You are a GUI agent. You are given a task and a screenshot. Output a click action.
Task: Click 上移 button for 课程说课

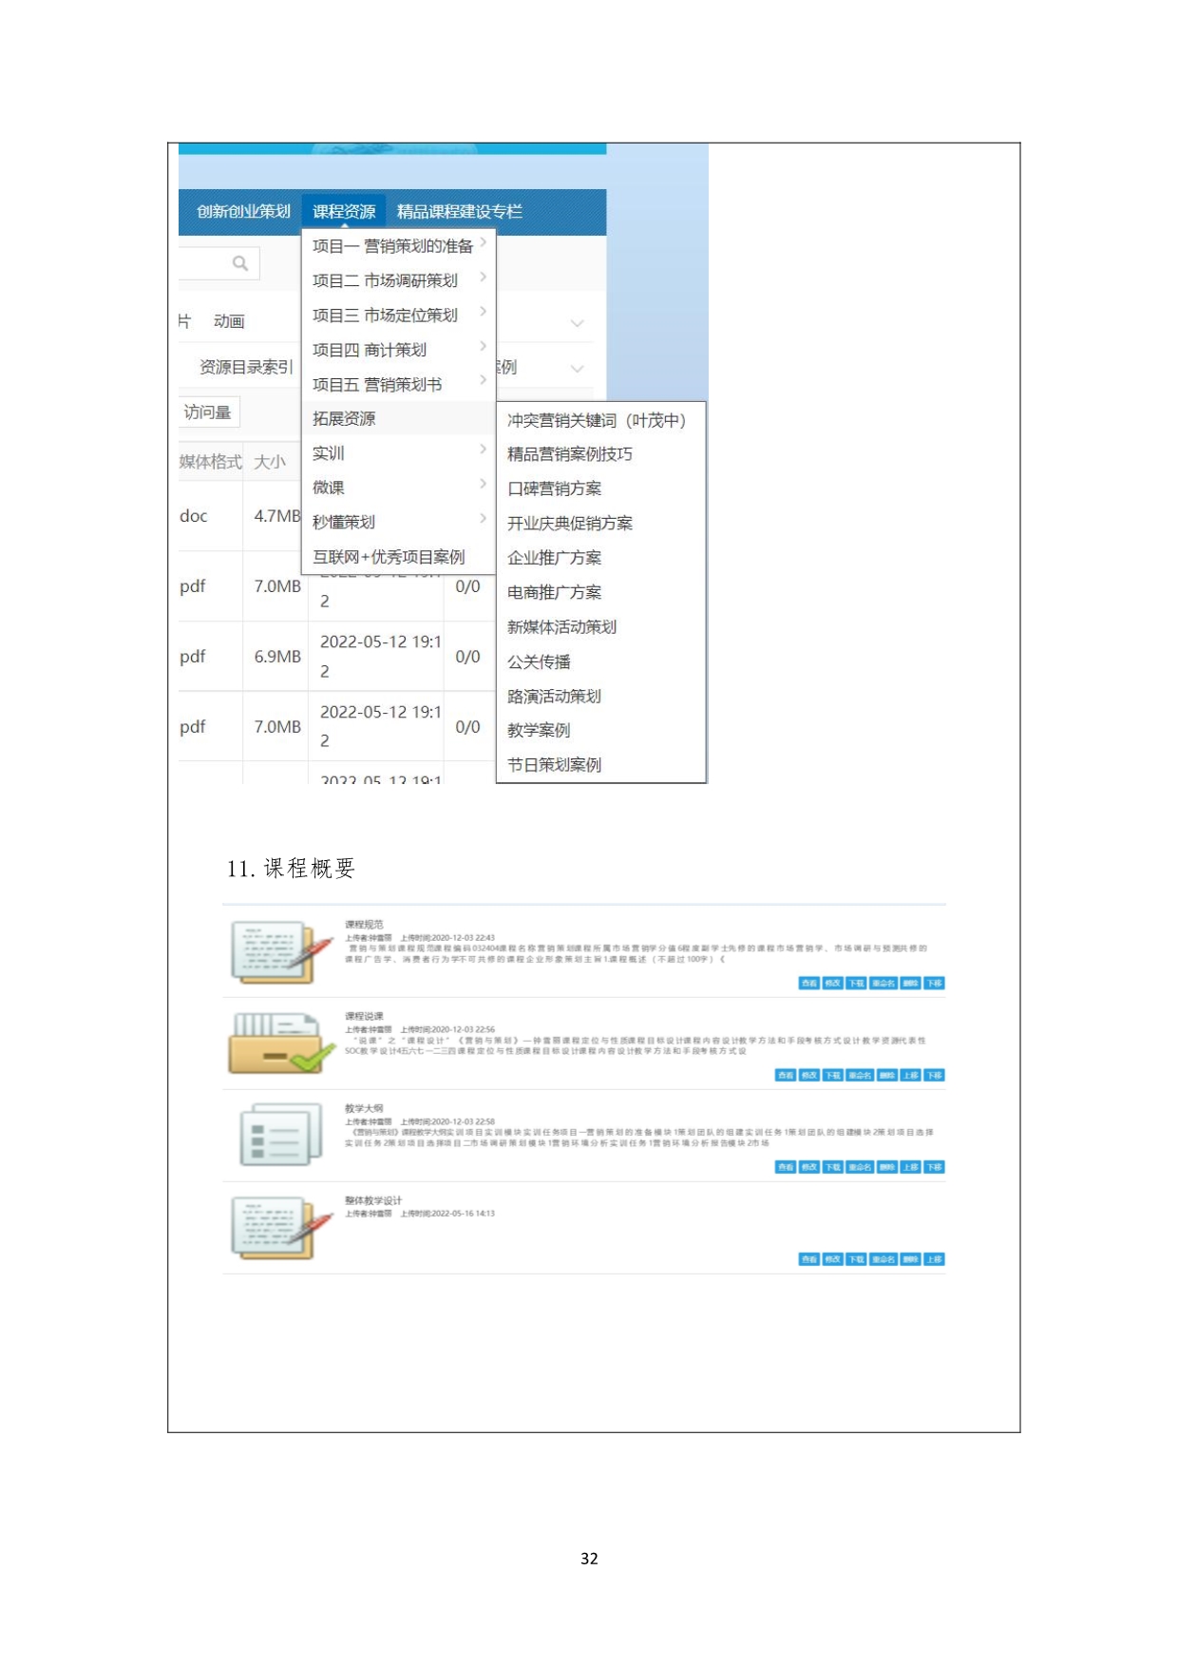(910, 1075)
